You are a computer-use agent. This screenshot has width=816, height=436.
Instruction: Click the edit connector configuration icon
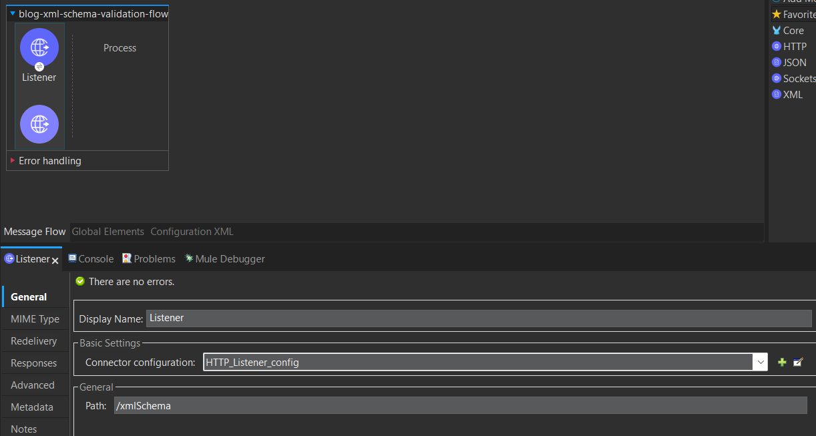click(798, 363)
